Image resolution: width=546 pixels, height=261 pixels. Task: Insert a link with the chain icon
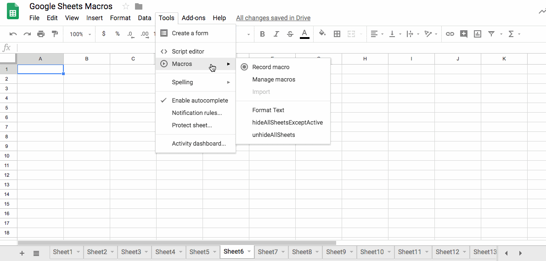pos(450,34)
